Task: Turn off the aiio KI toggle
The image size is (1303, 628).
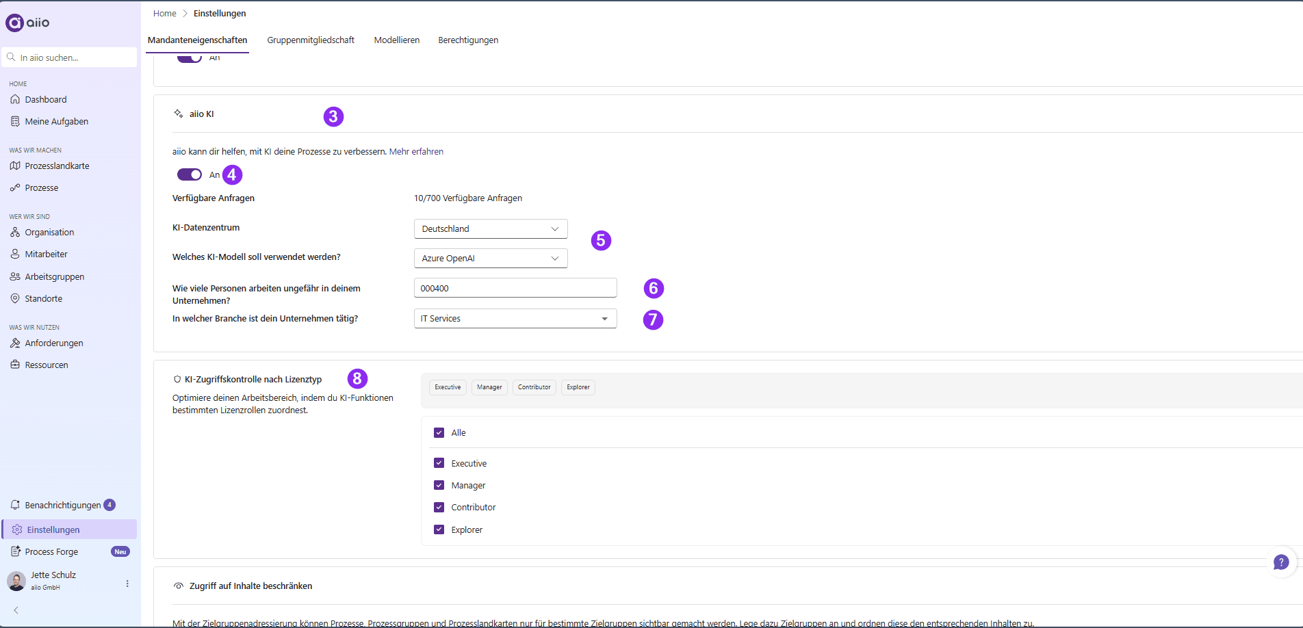Action: point(190,174)
